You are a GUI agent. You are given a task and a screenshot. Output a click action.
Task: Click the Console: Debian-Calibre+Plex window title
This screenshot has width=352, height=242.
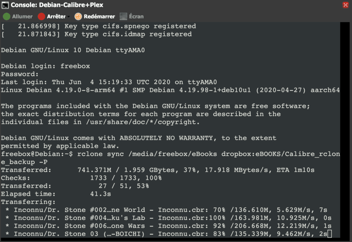point(57,5)
